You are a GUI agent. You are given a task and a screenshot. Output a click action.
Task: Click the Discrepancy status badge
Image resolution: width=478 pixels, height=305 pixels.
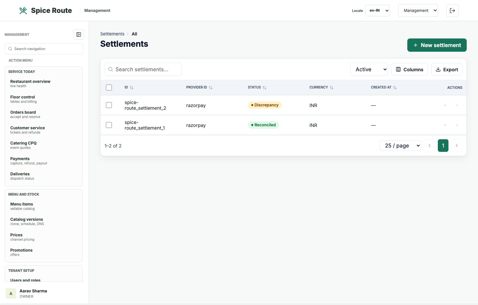coord(265,105)
